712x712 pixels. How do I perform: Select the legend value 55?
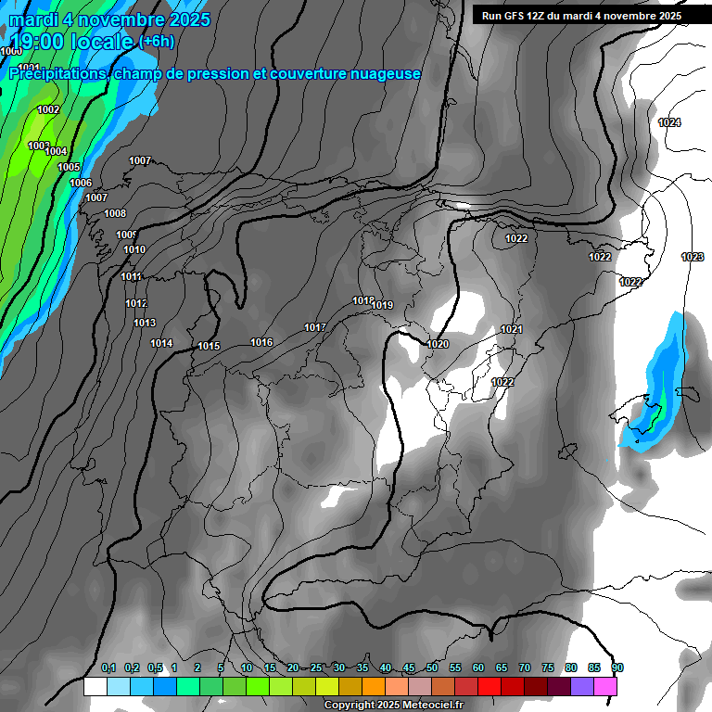pos(455,667)
